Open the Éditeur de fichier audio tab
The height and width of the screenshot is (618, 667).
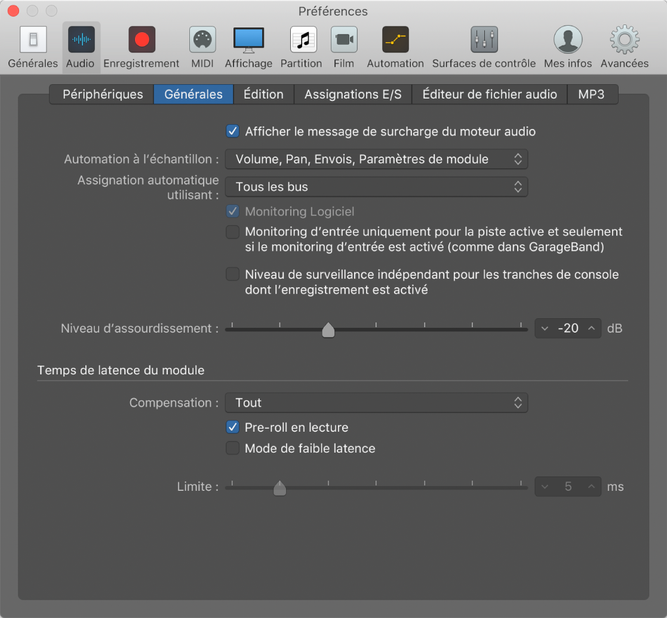click(x=490, y=94)
